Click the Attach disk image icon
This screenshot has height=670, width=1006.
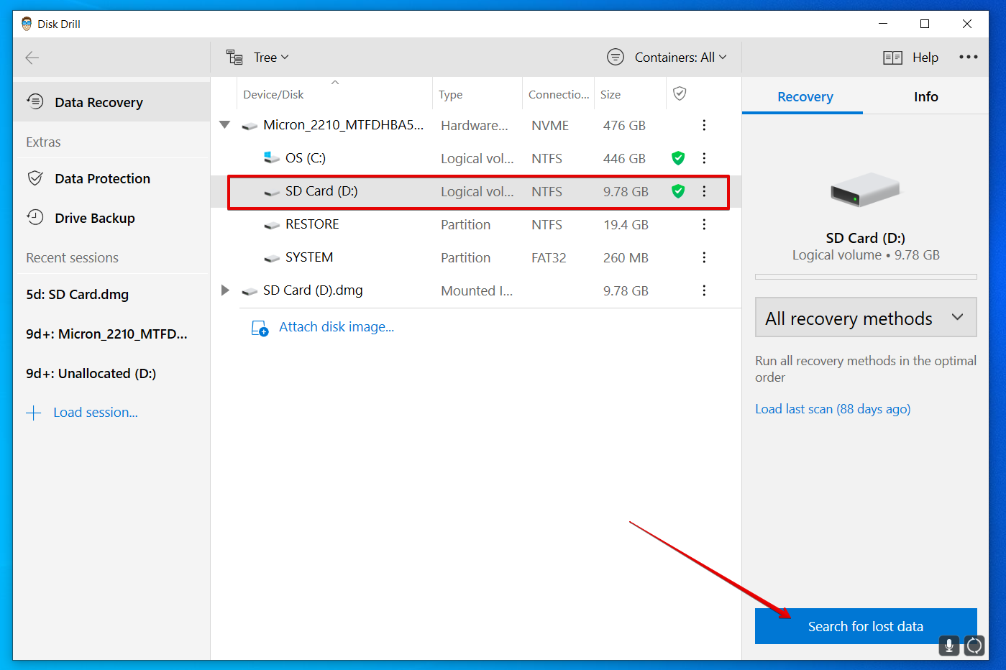(x=260, y=328)
